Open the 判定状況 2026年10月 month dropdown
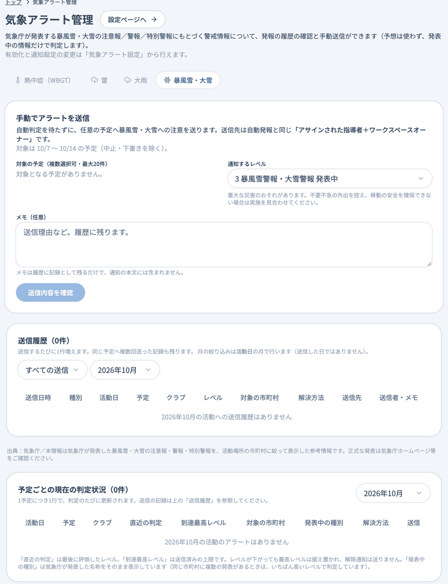The image size is (448, 584). pos(393,493)
